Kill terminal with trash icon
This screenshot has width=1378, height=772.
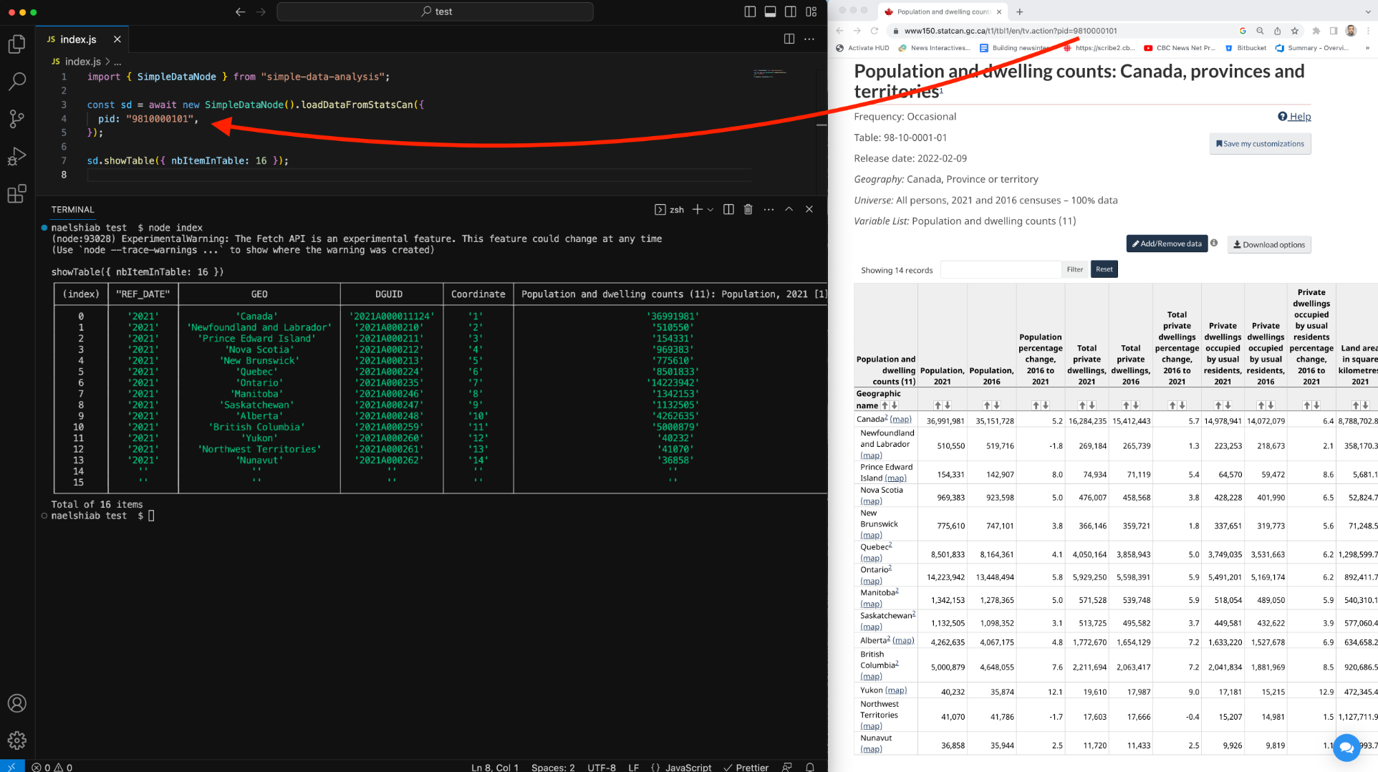pyautogui.click(x=748, y=209)
